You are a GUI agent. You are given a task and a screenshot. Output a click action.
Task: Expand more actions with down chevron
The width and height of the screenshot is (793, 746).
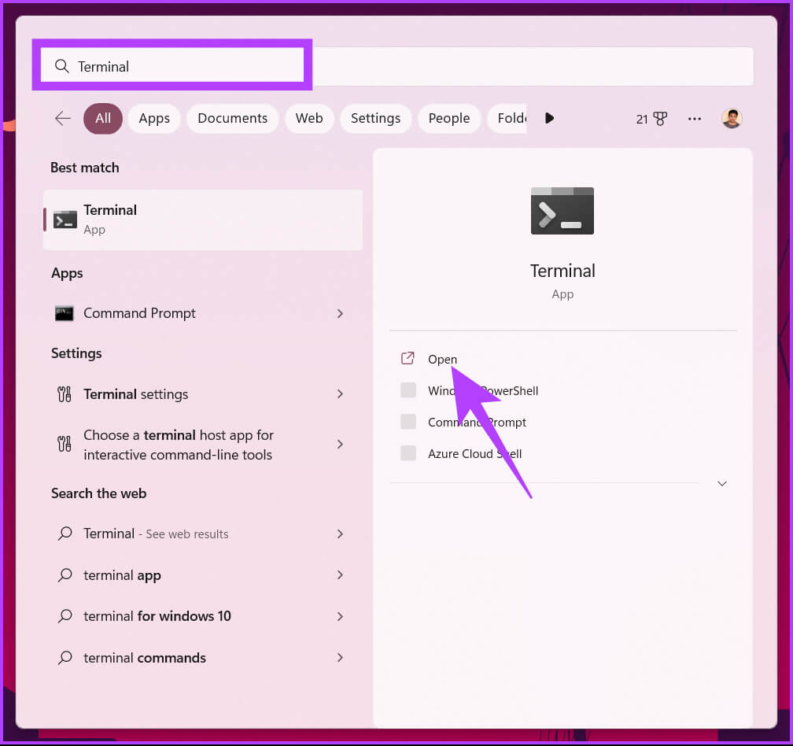(x=721, y=483)
